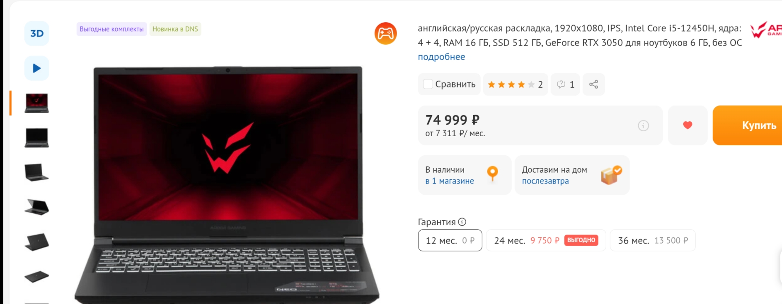The image size is (782, 304).
Task: Select the 36 мес. warranty option
Action: point(653,240)
